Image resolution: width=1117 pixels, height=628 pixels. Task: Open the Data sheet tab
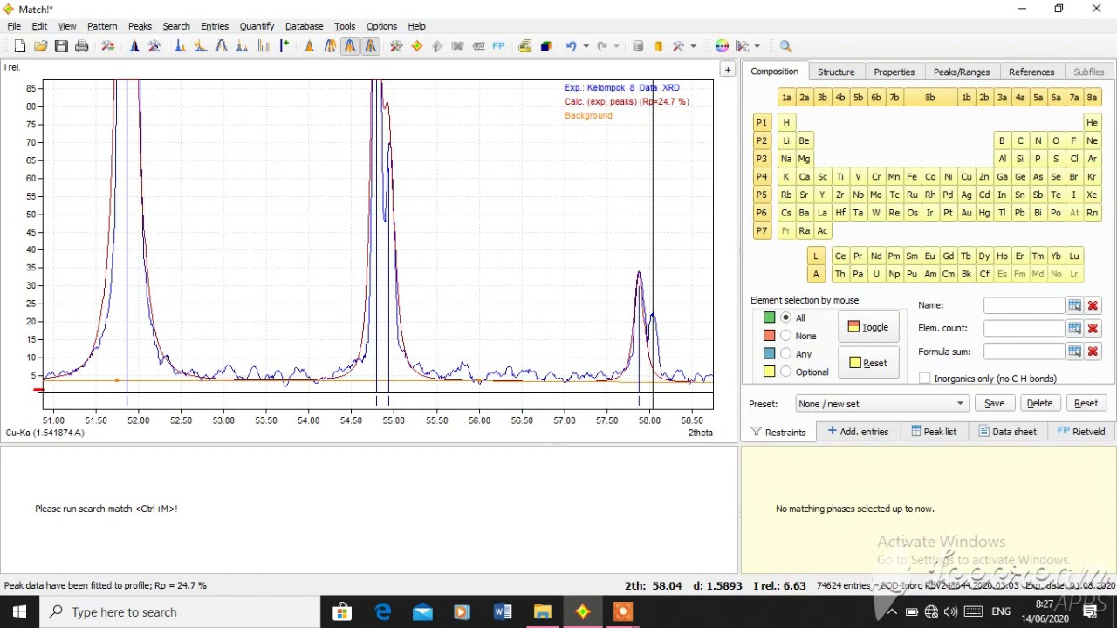pos(1008,431)
